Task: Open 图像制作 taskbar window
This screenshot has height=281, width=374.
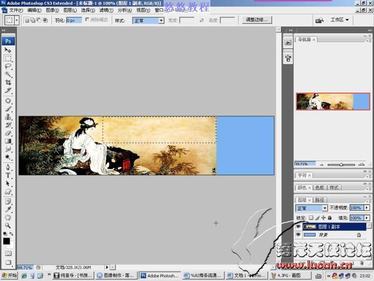Action: (116, 275)
